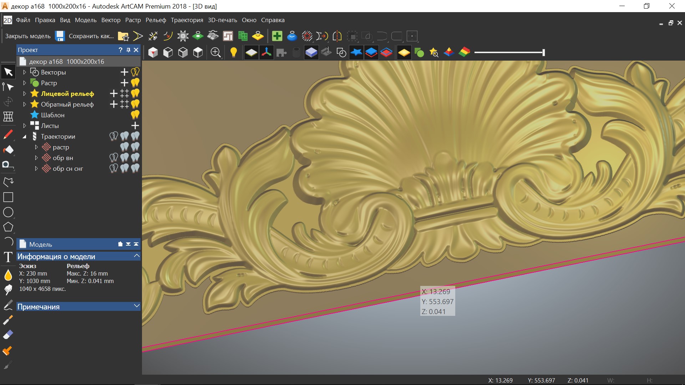Image resolution: width=685 pixels, height=385 pixels.
Task: Select the Text tool in left toolbar
Action: (8, 257)
